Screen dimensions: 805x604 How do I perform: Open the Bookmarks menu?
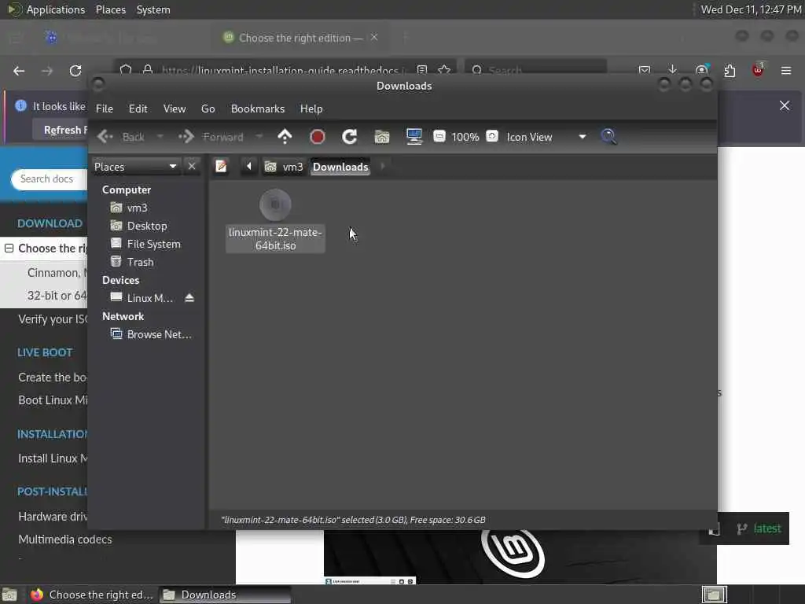pos(258,109)
